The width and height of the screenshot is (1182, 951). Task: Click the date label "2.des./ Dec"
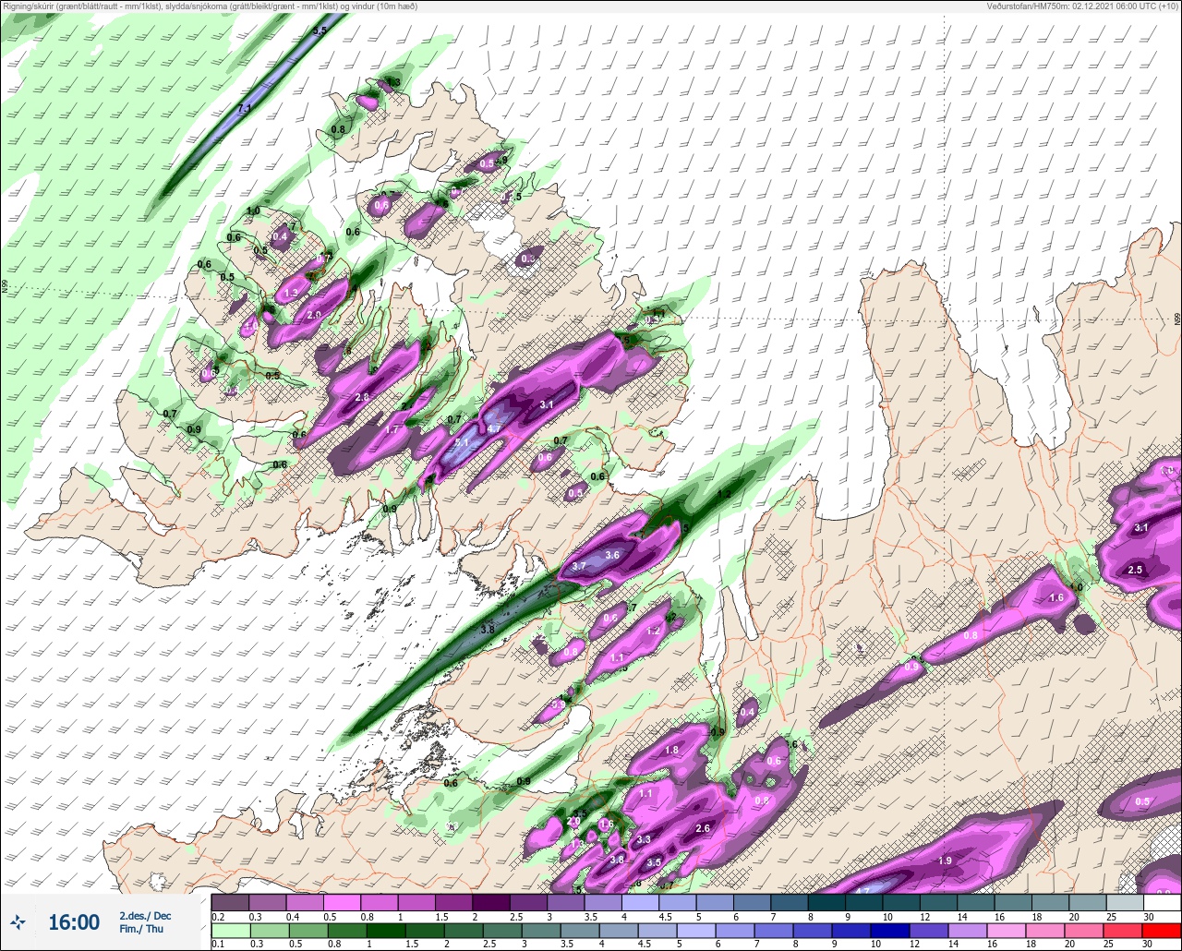(x=145, y=915)
